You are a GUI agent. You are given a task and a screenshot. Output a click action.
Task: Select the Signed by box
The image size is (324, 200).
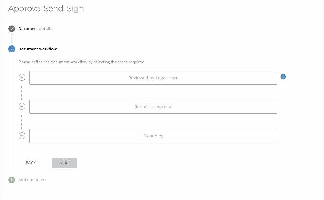[153, 136]
